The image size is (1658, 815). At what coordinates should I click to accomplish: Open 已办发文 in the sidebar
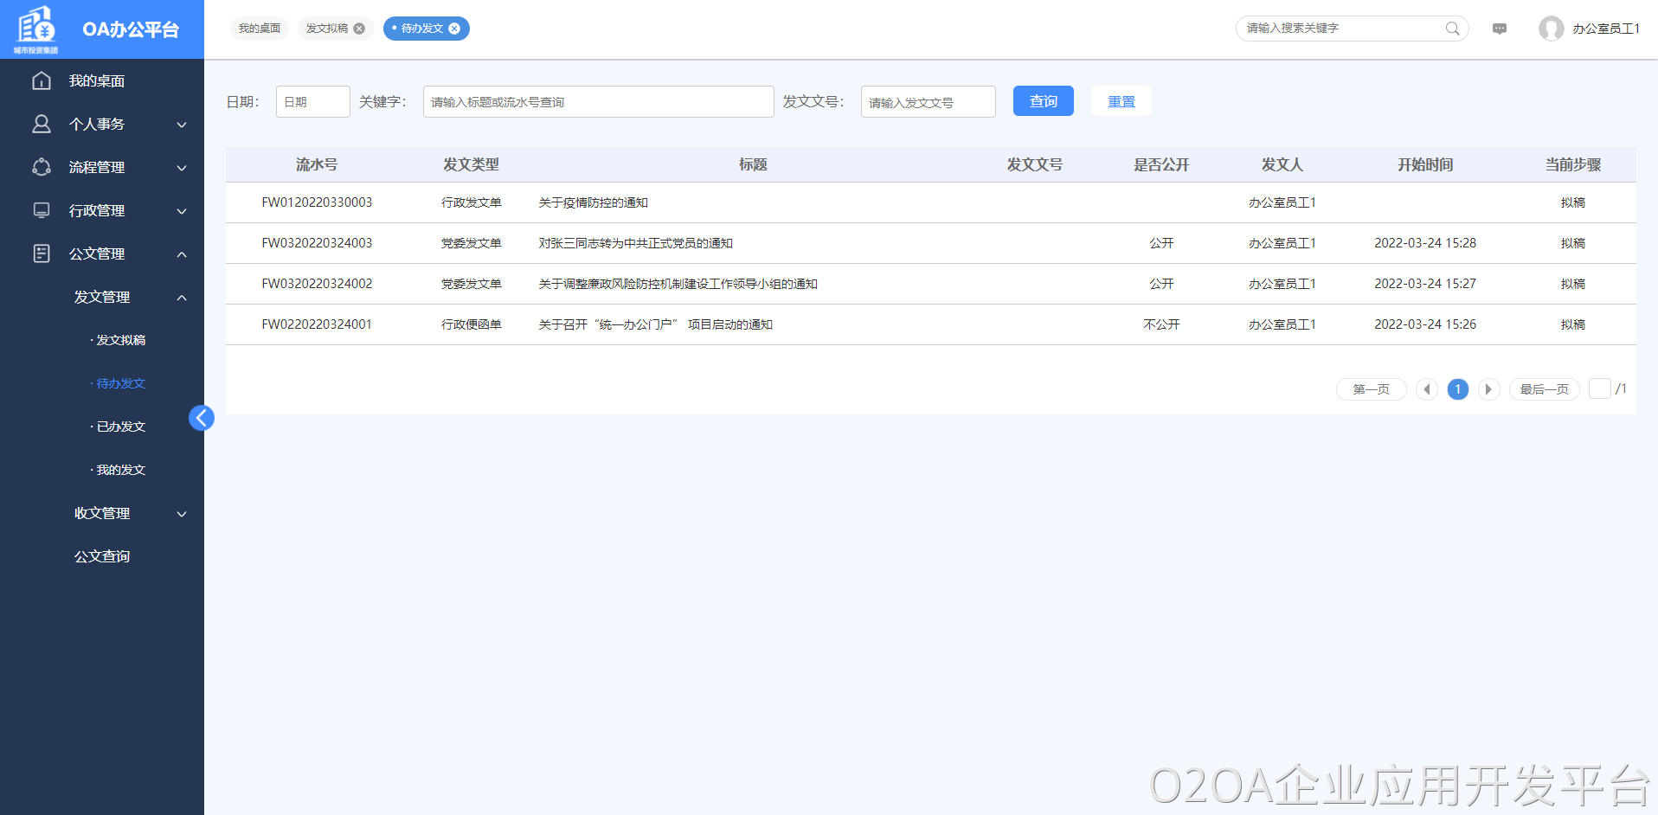pyautogui.click(x=120, y=427)
